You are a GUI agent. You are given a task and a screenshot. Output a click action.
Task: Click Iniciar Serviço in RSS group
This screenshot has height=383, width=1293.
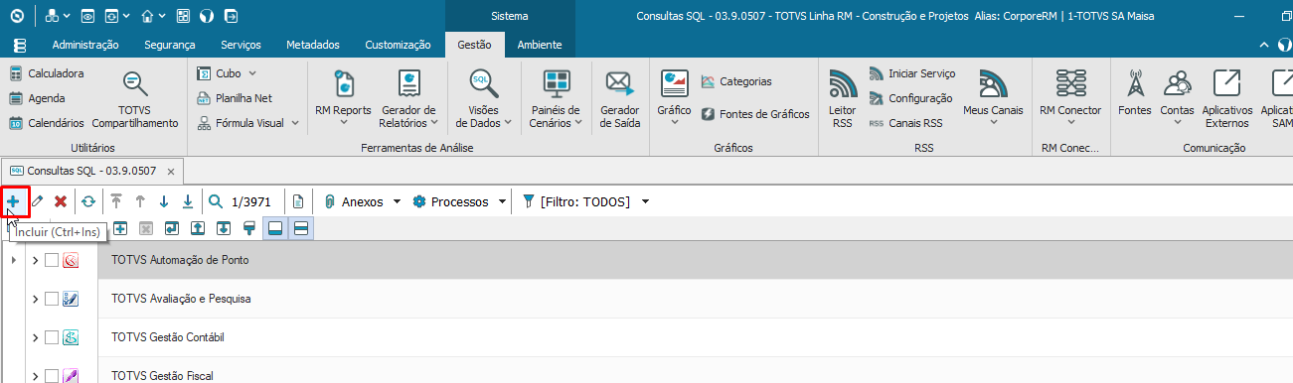[x=911, y=73]
